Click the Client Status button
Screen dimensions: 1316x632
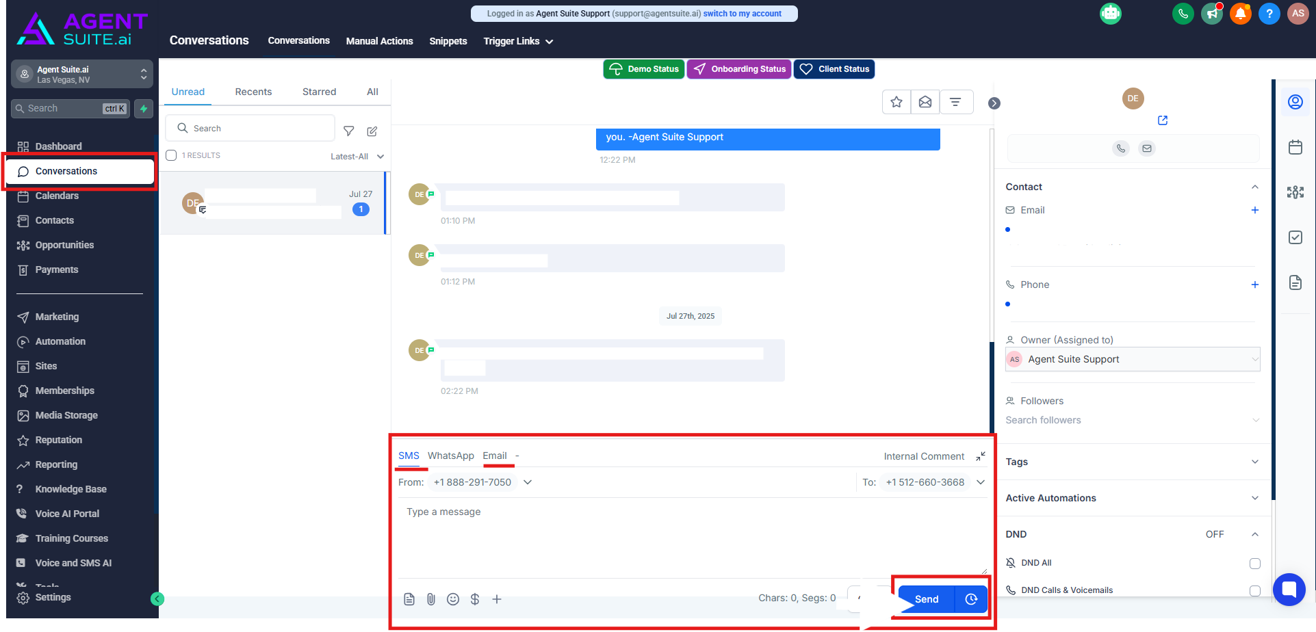click(x=834, y=69)
